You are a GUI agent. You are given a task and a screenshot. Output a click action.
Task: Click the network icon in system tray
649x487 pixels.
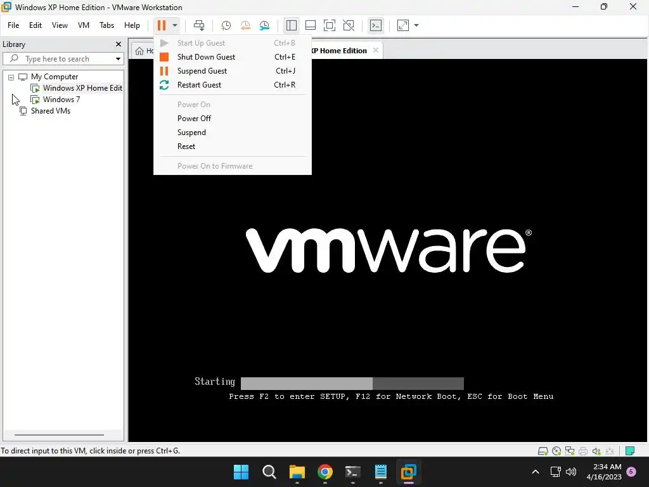click(x=555, y=472)
